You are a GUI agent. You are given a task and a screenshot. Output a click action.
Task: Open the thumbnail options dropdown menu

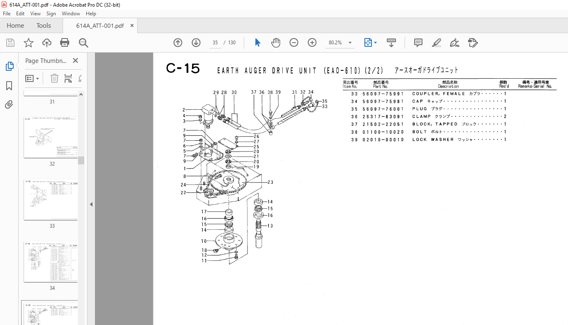click(x=32, y=78)
